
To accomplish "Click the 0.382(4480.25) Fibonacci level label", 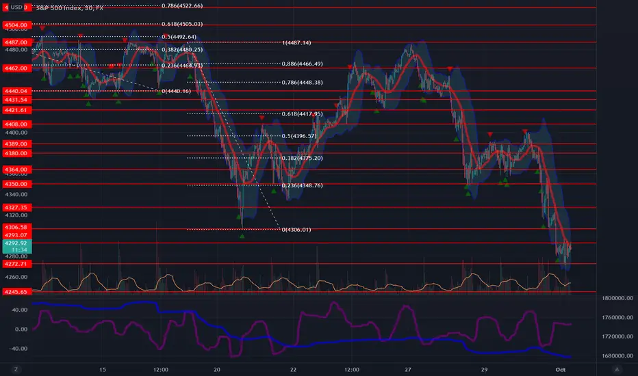I will [x=182, y=50].
